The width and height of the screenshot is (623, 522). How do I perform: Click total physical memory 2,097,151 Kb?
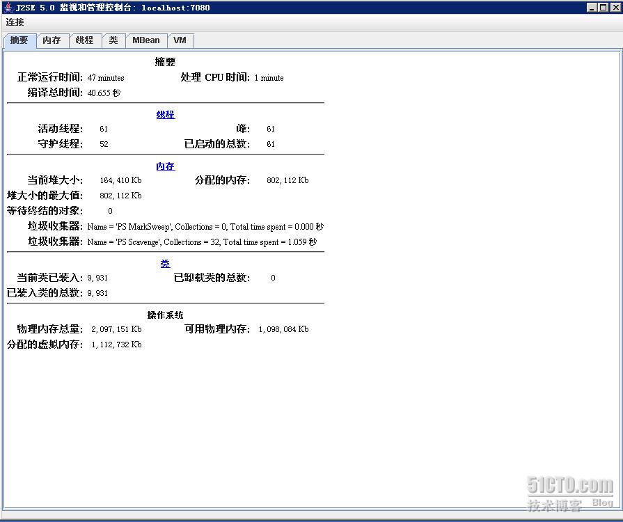tap(116, 329)
